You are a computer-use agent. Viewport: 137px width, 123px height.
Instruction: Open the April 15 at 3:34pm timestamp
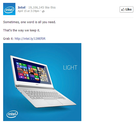pyautogui.click(x=28, y=11)
